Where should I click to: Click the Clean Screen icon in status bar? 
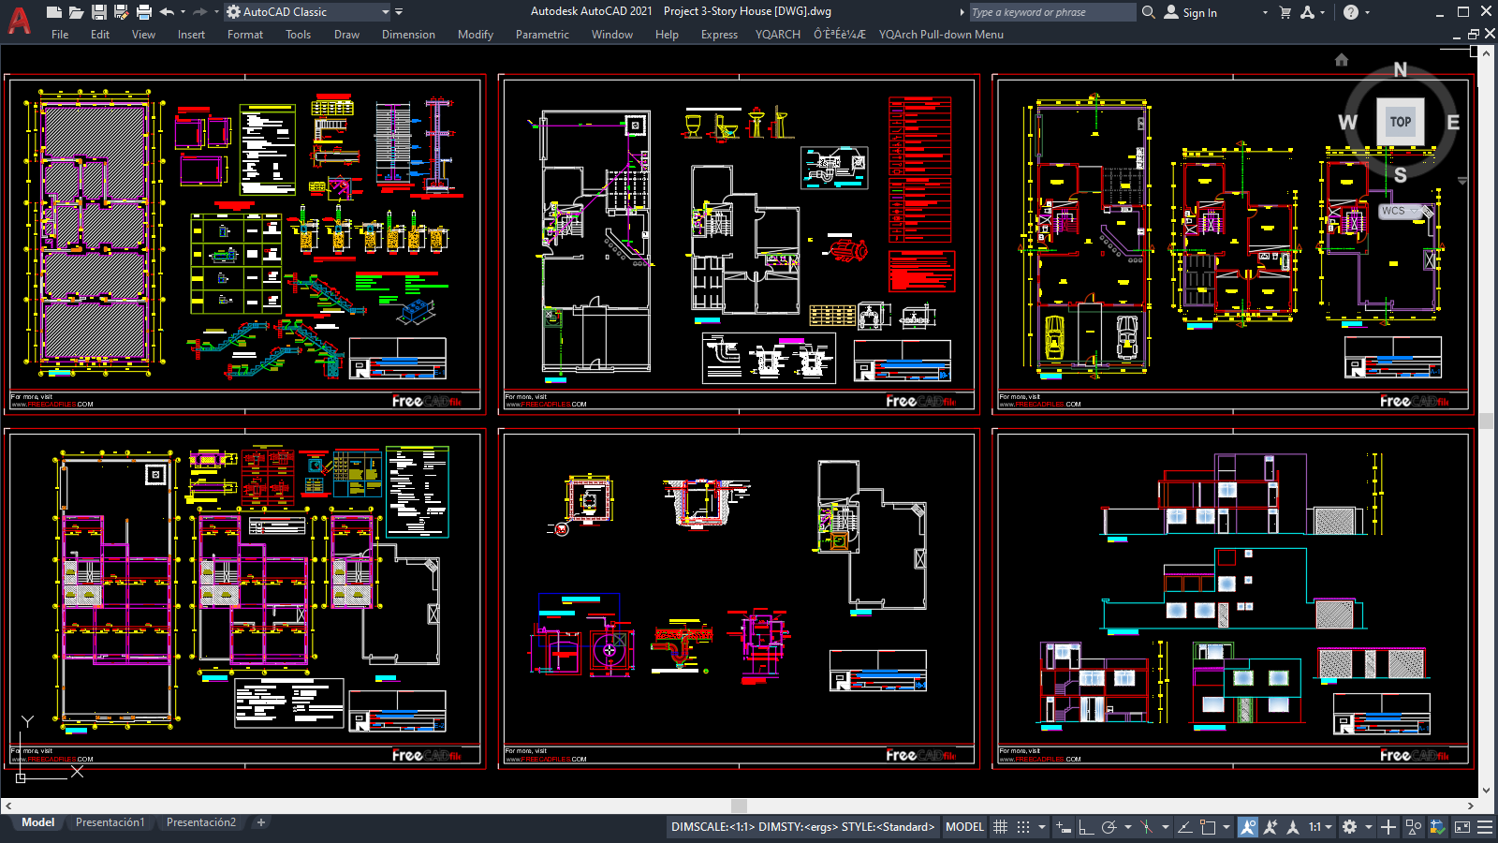1461,827
